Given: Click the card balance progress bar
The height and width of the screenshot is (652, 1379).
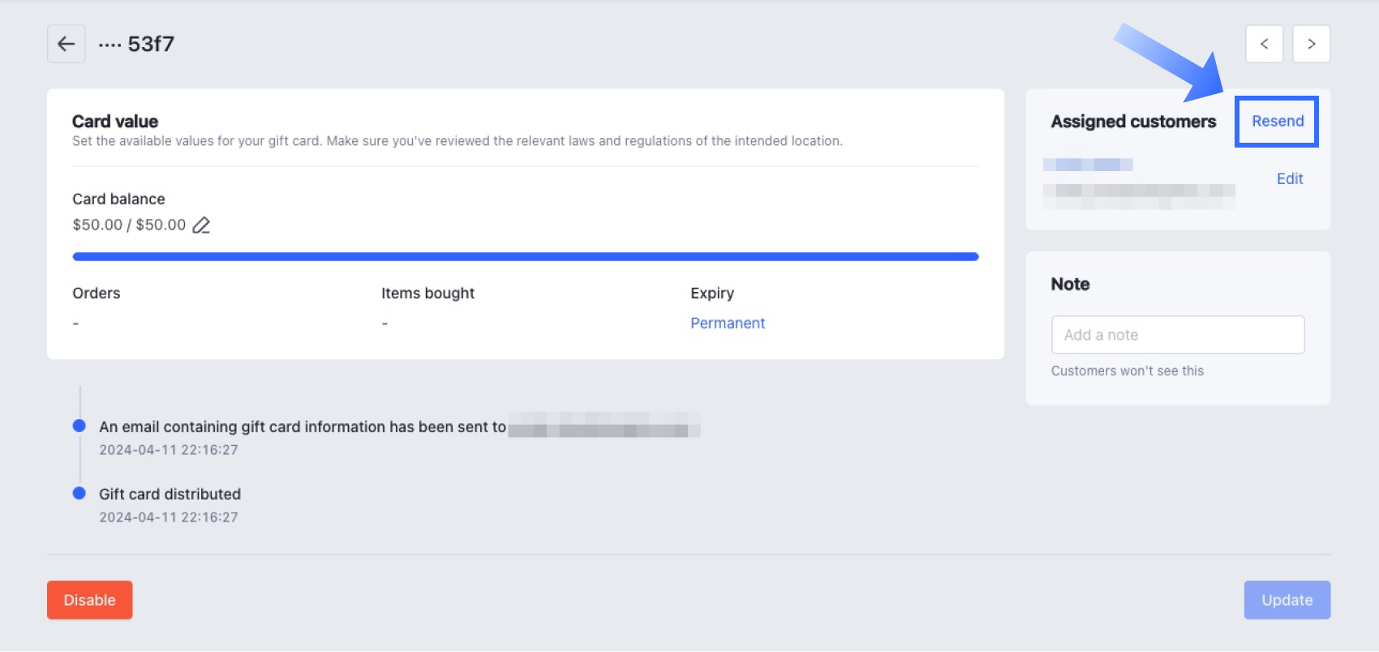Looking at the screenshot, I should [x=526, y=256].
